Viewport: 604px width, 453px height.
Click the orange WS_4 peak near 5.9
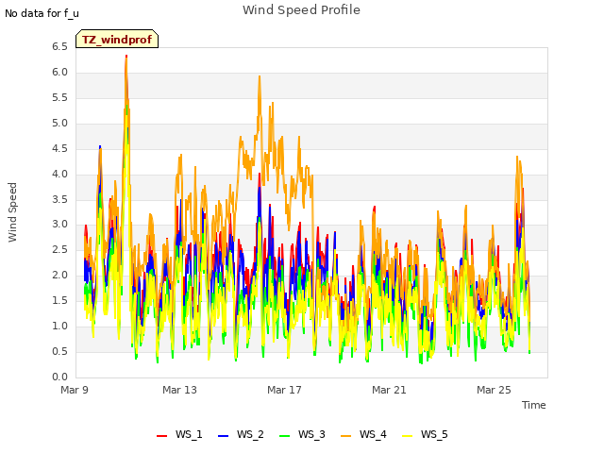click(260, 77)
